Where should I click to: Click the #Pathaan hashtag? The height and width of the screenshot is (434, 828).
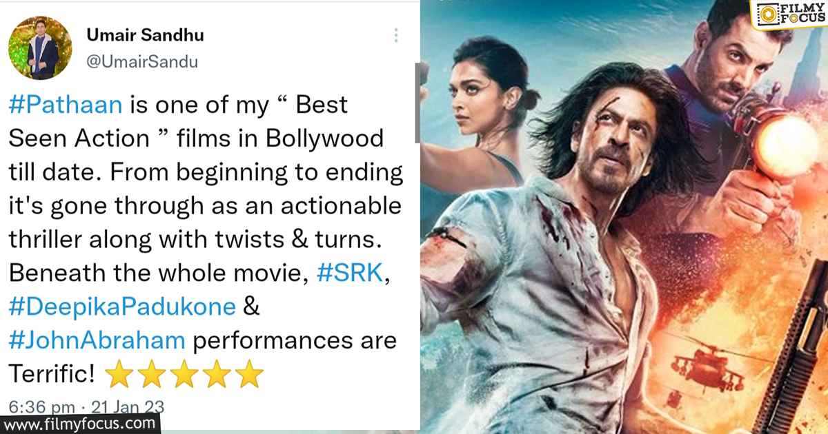[66, 106]
